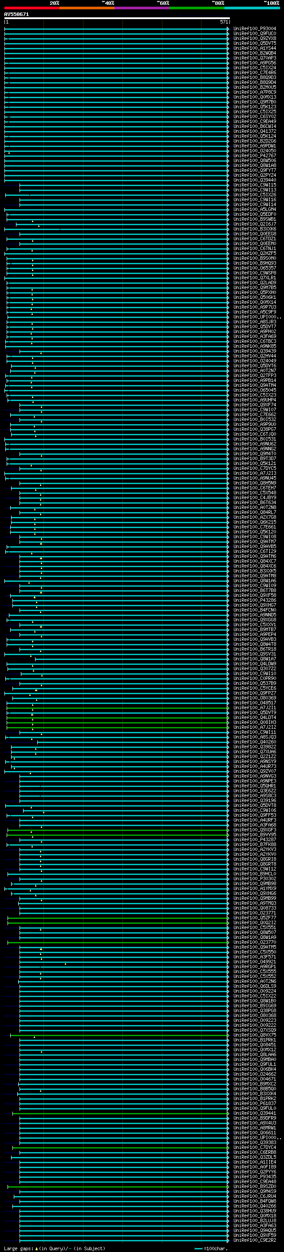The image size is (284, 1252).
Task: Select the UniRef100_Q5QHR1 label
Action: pyautogui.click(x=255, y=786)
